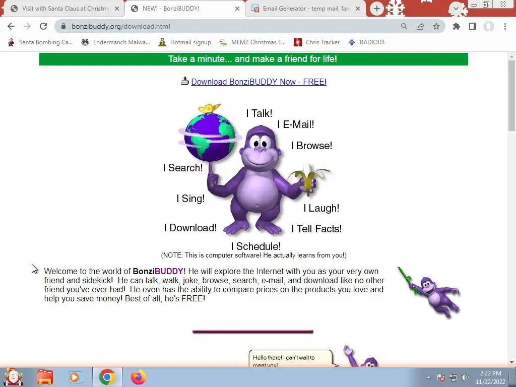The width and height of the screenshot is (516, 387).
Task: Click the NOTE about computer software text
Action: pos(253,255)
